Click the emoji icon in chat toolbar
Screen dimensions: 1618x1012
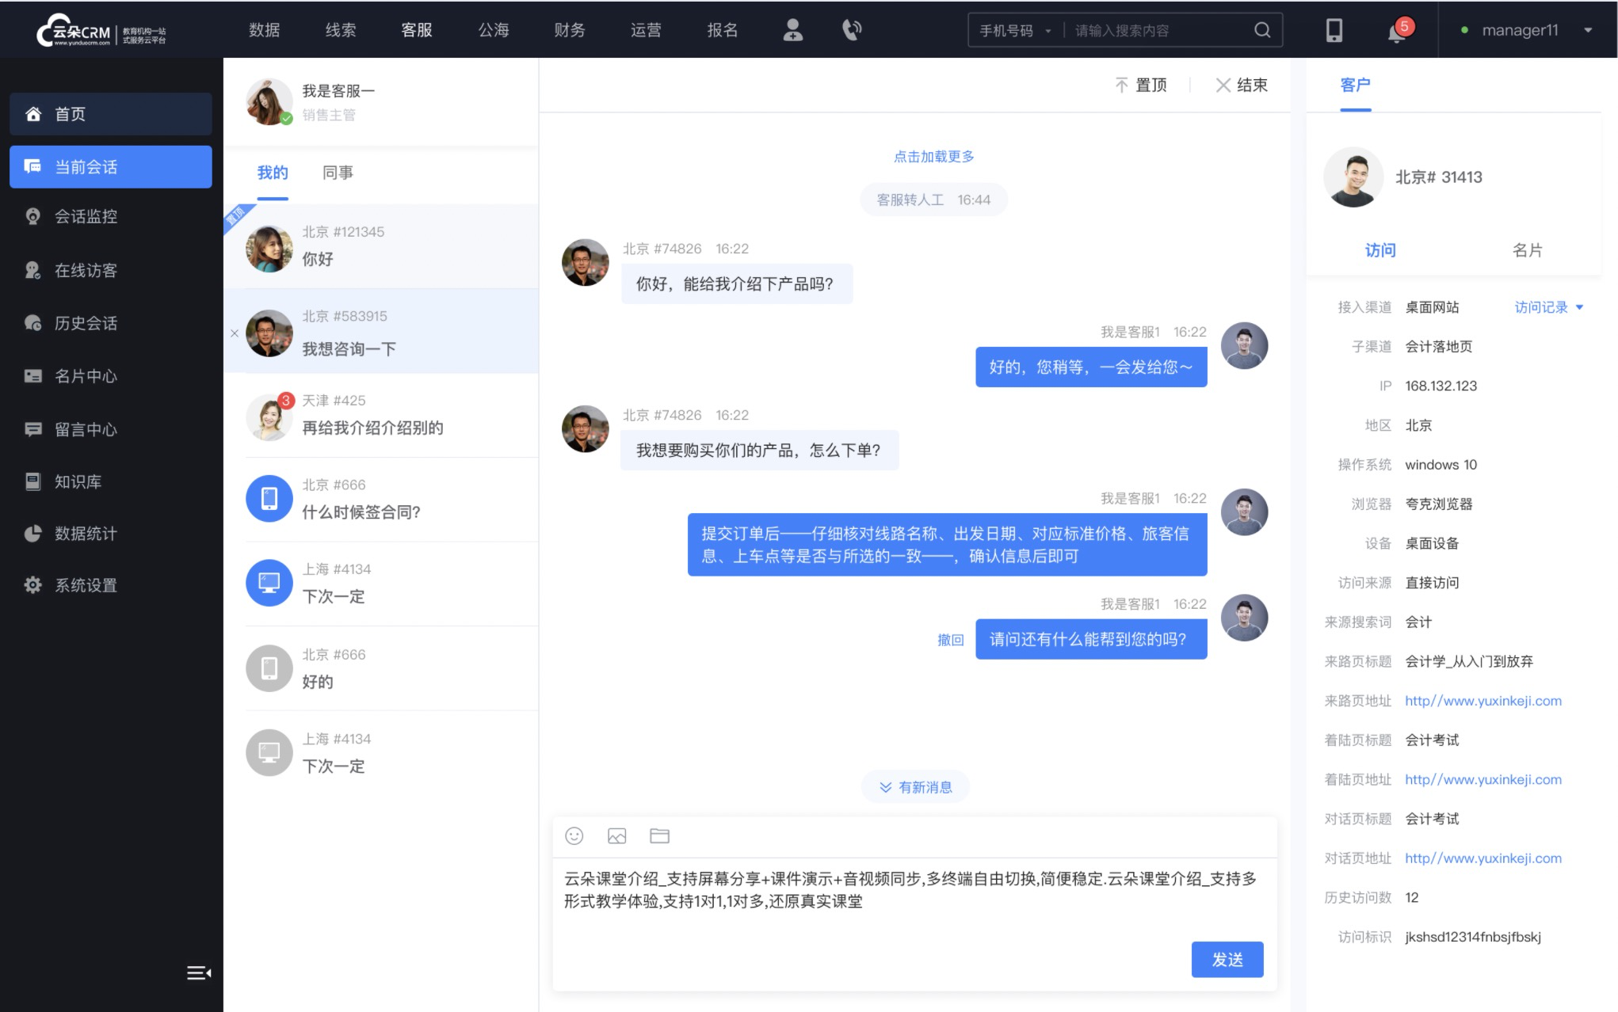574,836
